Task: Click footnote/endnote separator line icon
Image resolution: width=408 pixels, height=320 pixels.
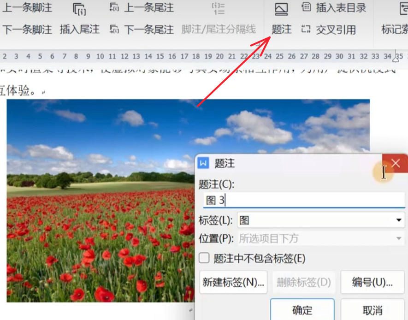Action: coord(219,9)
